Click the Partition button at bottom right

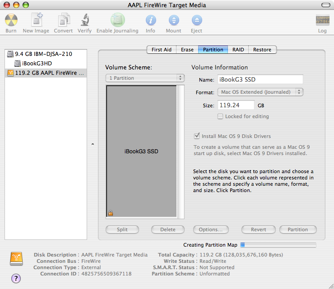point(298,229)
